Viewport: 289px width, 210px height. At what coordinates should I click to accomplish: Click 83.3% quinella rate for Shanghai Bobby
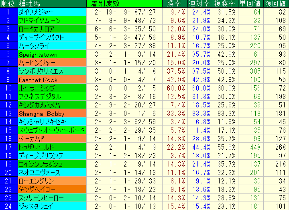(201, 113)
